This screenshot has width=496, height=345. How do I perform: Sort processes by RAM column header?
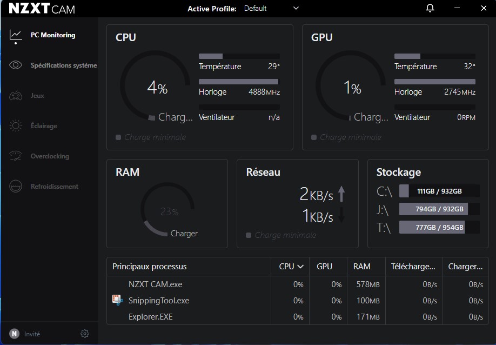coord(361,267)
